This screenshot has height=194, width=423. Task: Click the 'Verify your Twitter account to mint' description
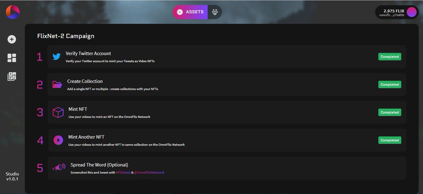[x=110, y=61]
